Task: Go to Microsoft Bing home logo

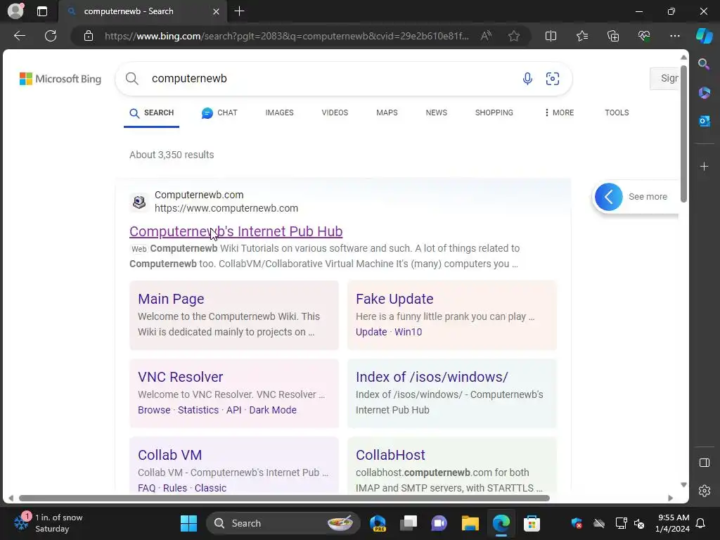Action: [60, 79]
